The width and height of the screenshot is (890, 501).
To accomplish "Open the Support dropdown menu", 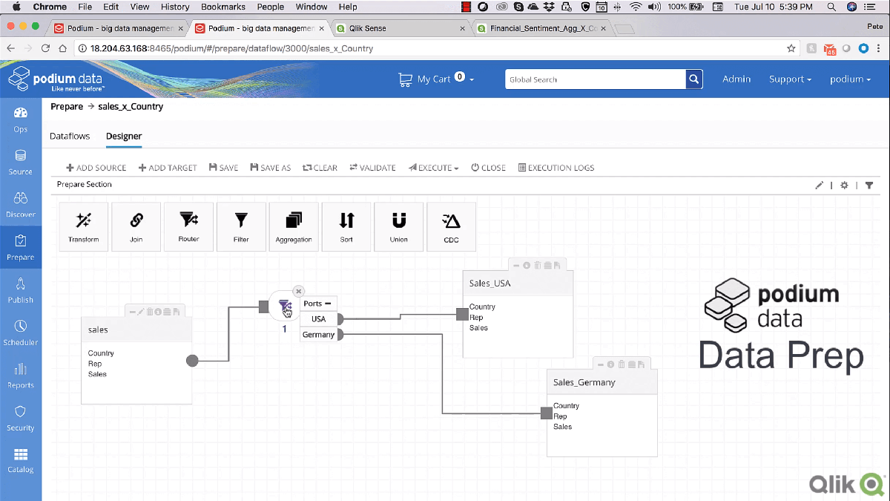I will [x=790, y=79].
